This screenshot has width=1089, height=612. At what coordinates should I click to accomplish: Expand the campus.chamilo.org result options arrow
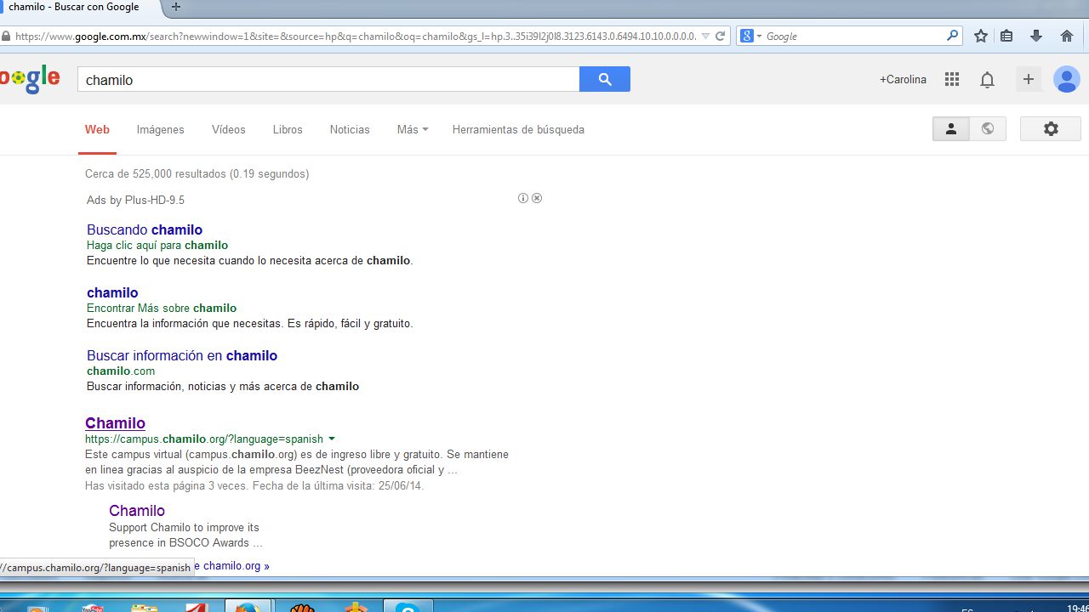[x=332, y=439]
